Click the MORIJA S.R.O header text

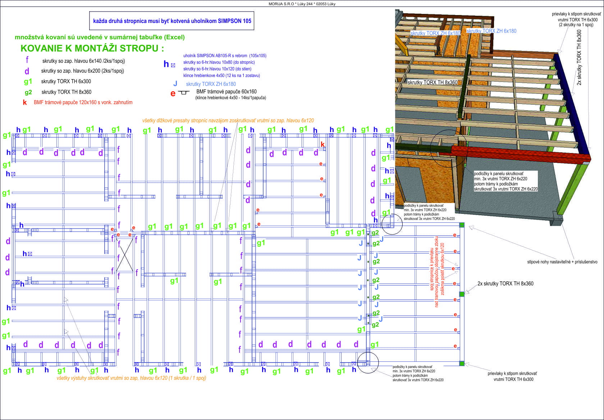coord(302,4)
